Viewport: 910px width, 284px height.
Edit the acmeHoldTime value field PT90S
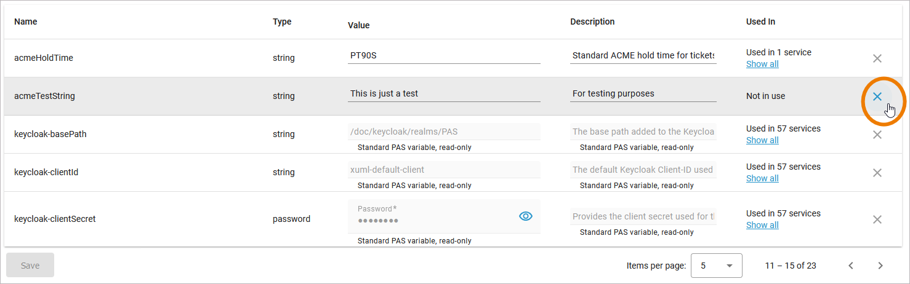tap(443, 55)
